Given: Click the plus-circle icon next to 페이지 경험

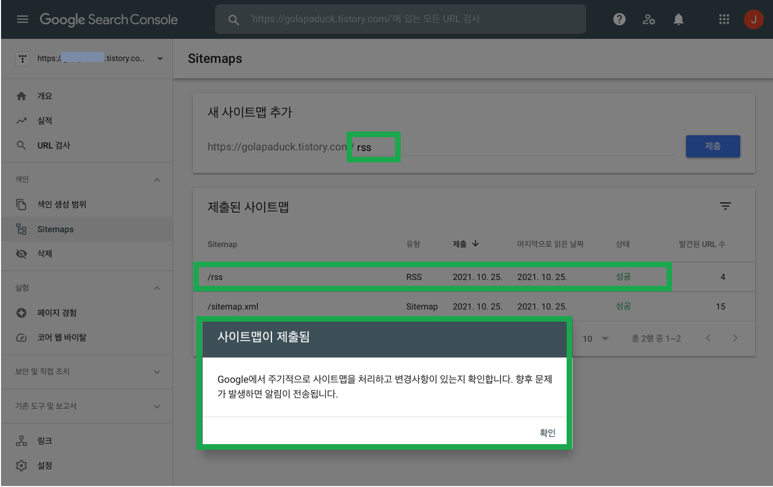Looking at the screenshot, I should [21, 313].
